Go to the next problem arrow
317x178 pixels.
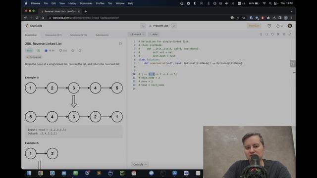coord(174,26)
